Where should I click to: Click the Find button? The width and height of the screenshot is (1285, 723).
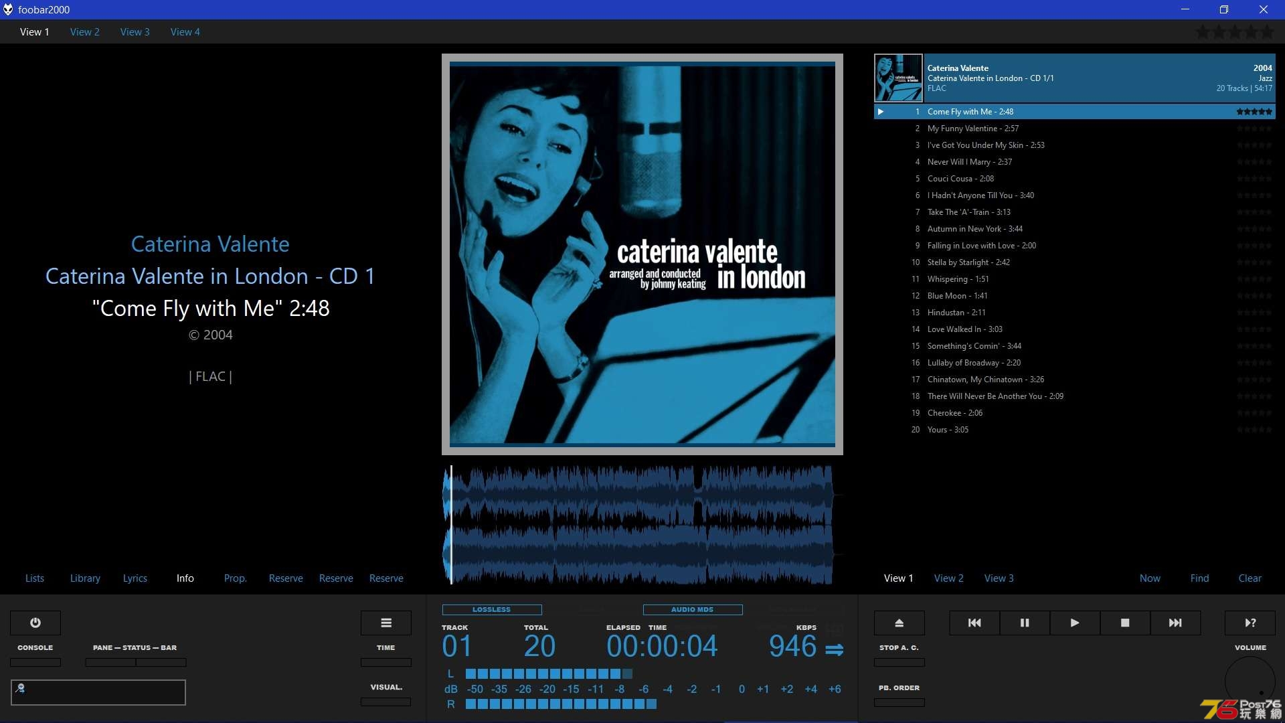[x=1200, y=578]
